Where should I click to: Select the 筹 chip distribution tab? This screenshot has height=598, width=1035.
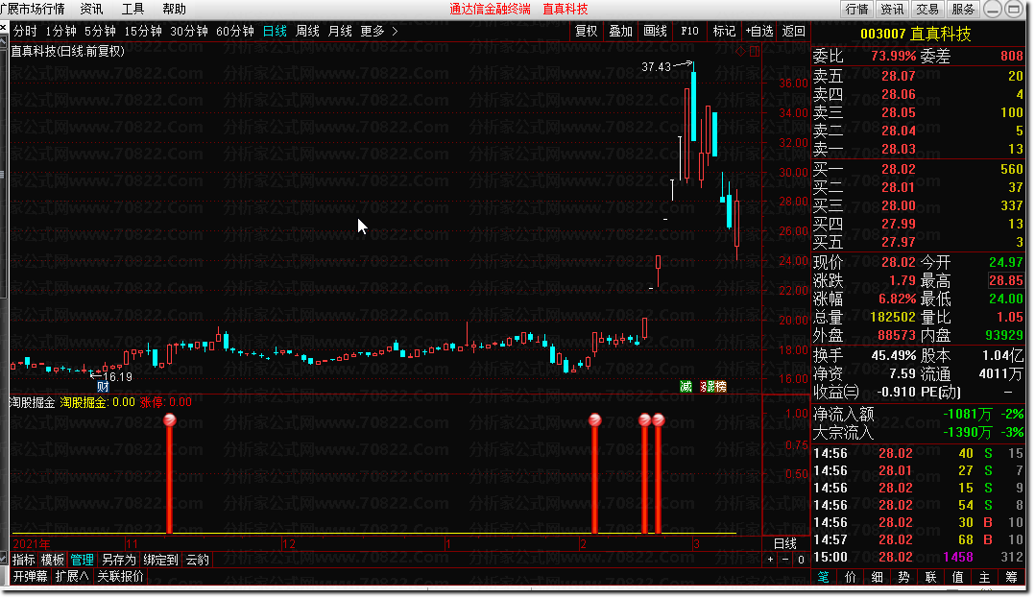[1011, 577]
